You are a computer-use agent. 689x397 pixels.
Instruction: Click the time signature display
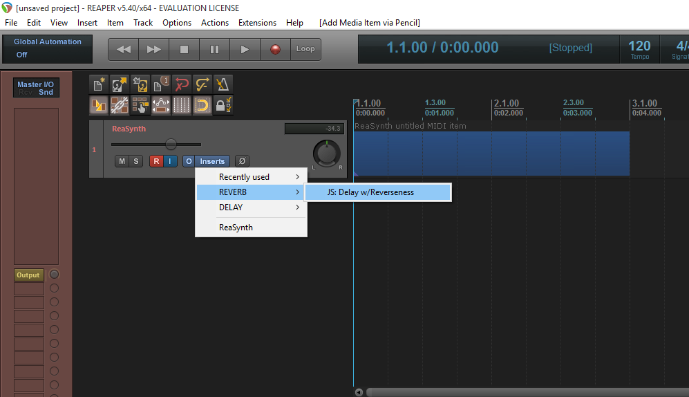[x=675, y=49]
